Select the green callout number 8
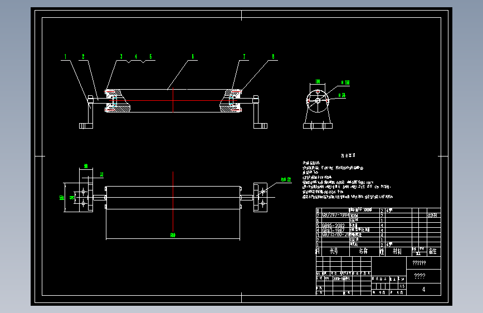This screenshot has height=313, width=483. point(273,57)
